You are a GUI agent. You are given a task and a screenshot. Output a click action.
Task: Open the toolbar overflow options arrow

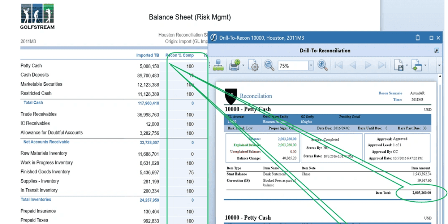[x=439, y=66]
